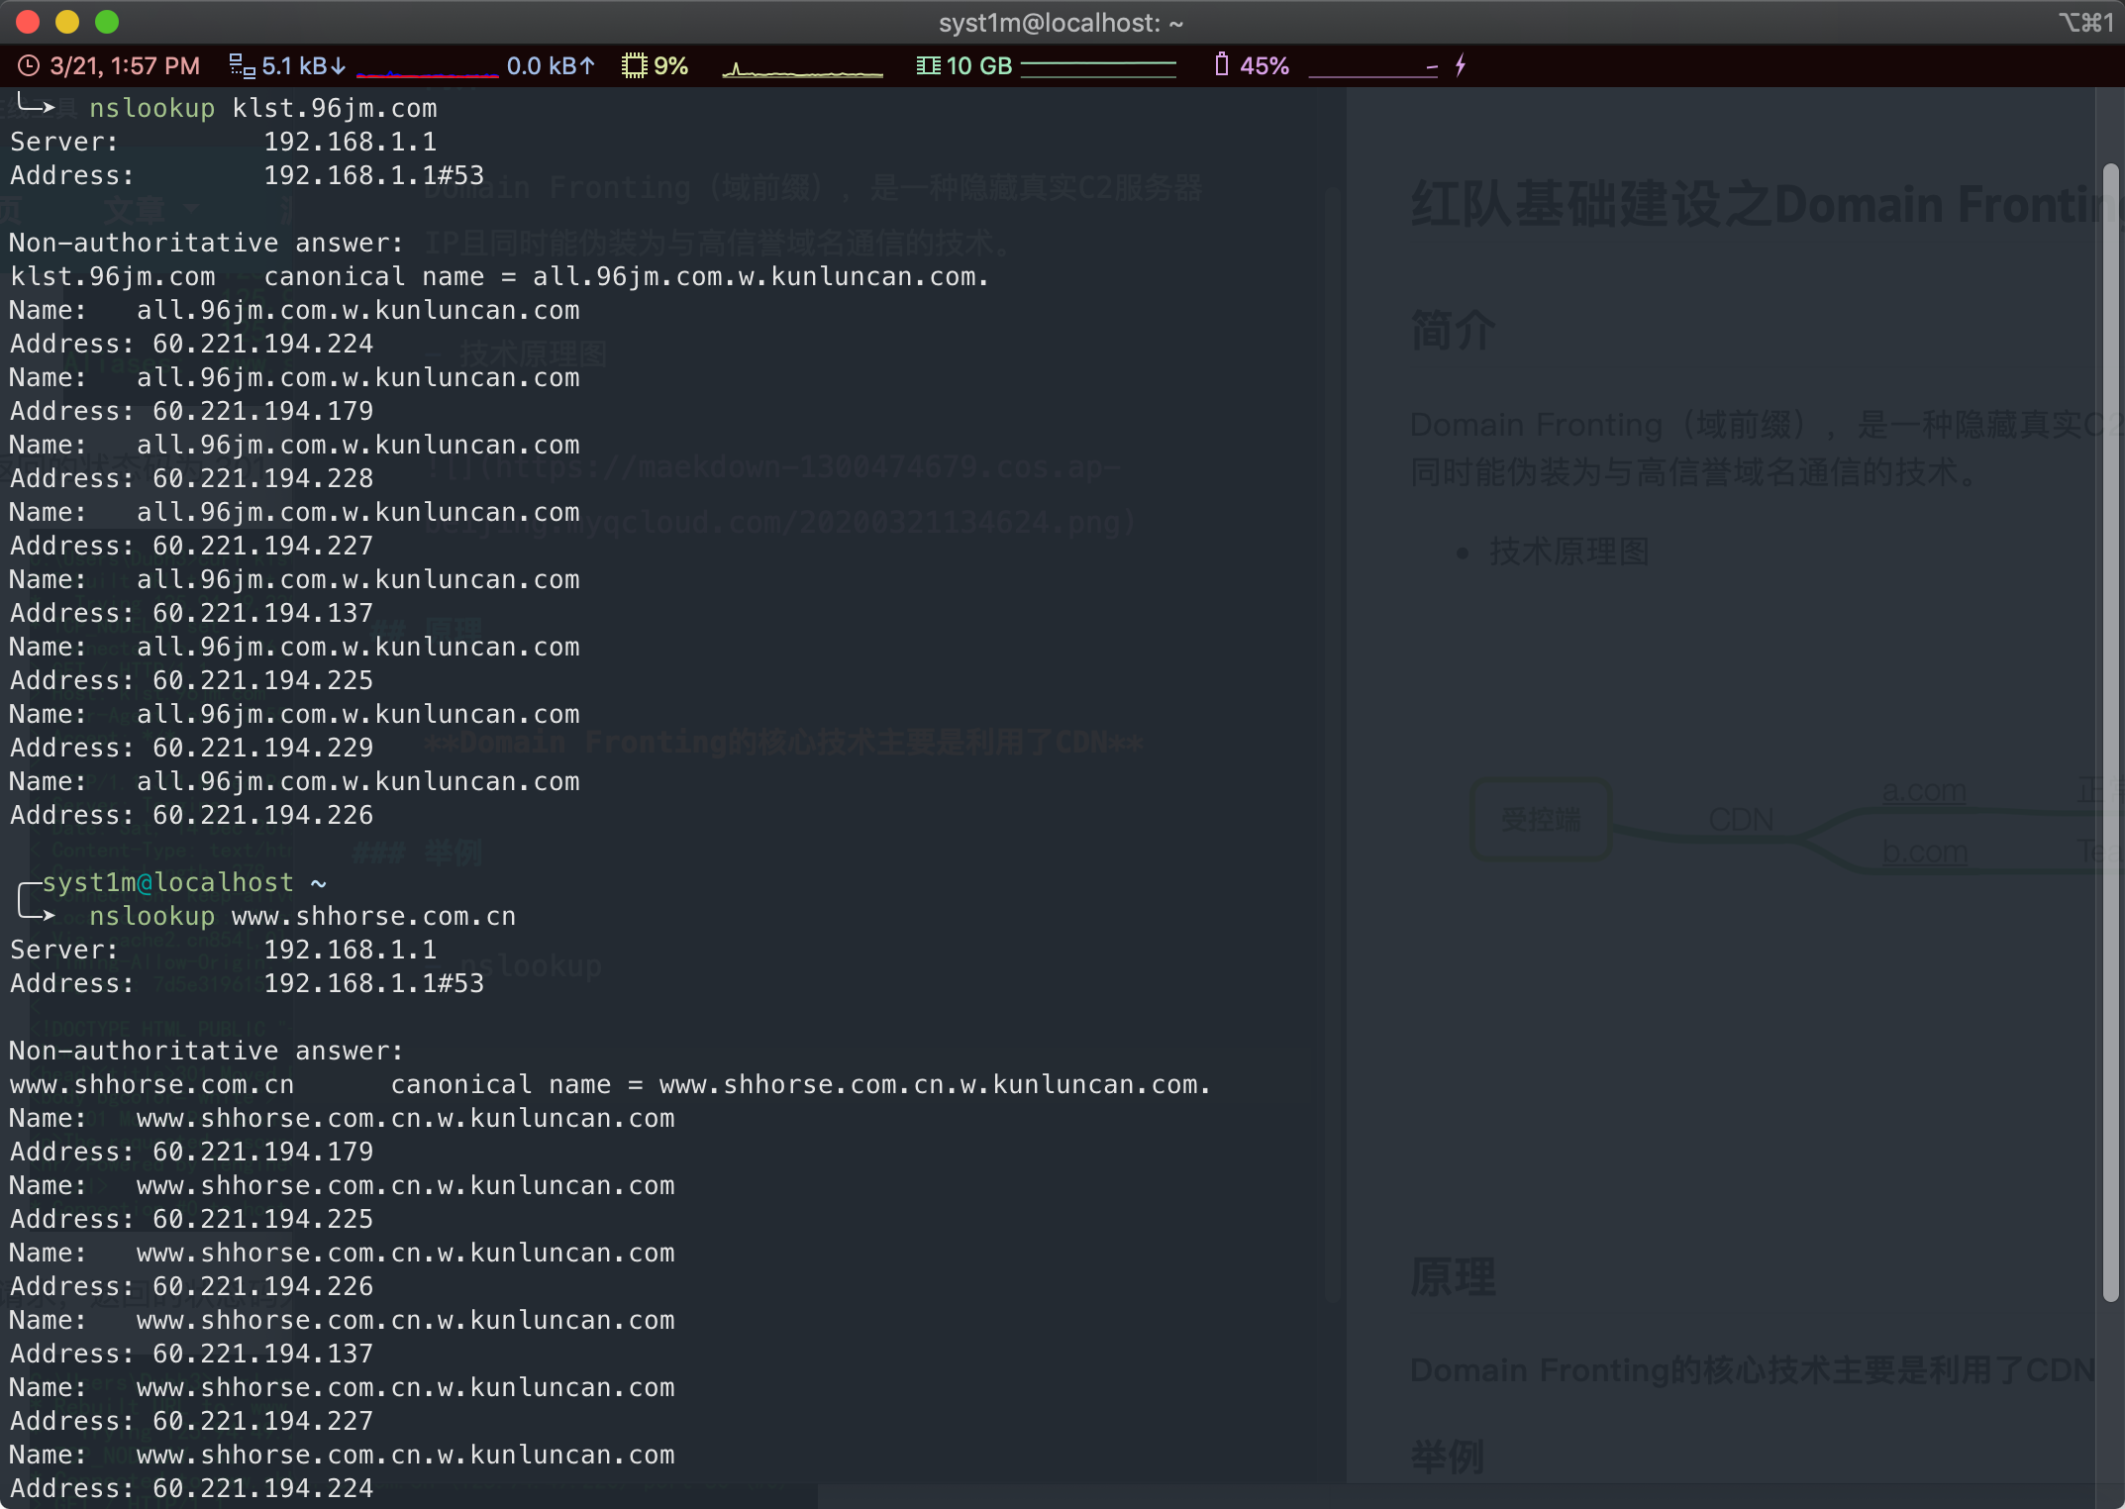Click the green zoom window button
2125x1509 pixels.
pos(107,22)
